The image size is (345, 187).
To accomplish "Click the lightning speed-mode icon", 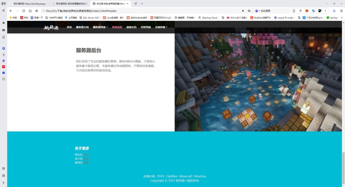I will 243,11.
